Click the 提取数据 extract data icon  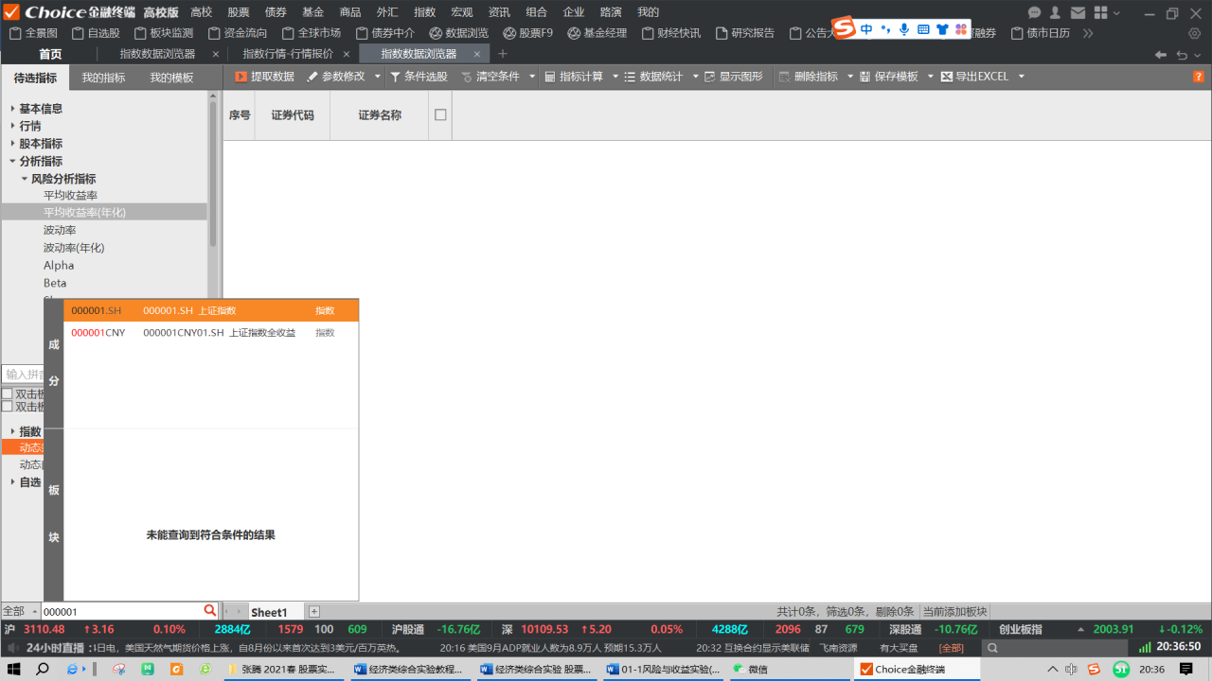[x=241, y=77]
